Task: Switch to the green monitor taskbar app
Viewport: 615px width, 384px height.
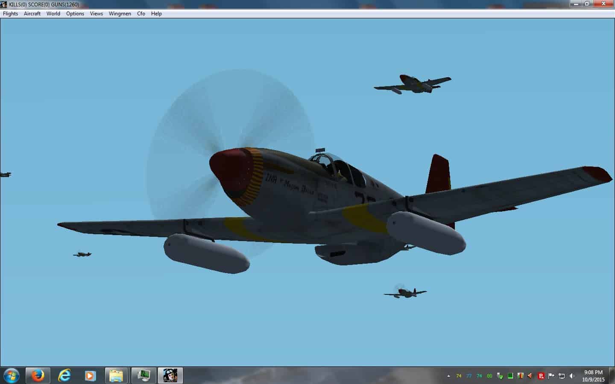Action: [143, 375]
